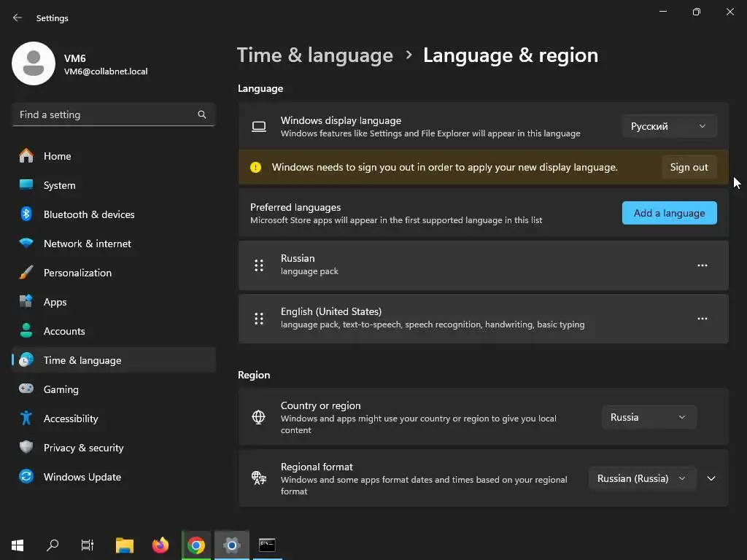Click the Add a language button
Viewport: 747px width, 560px height.
click(x=670, y=213)
